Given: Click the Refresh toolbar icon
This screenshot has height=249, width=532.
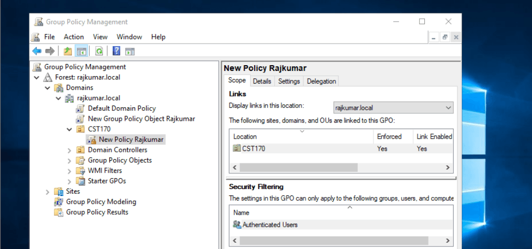Looking at the screenshot, I should (x=99, y=51).
